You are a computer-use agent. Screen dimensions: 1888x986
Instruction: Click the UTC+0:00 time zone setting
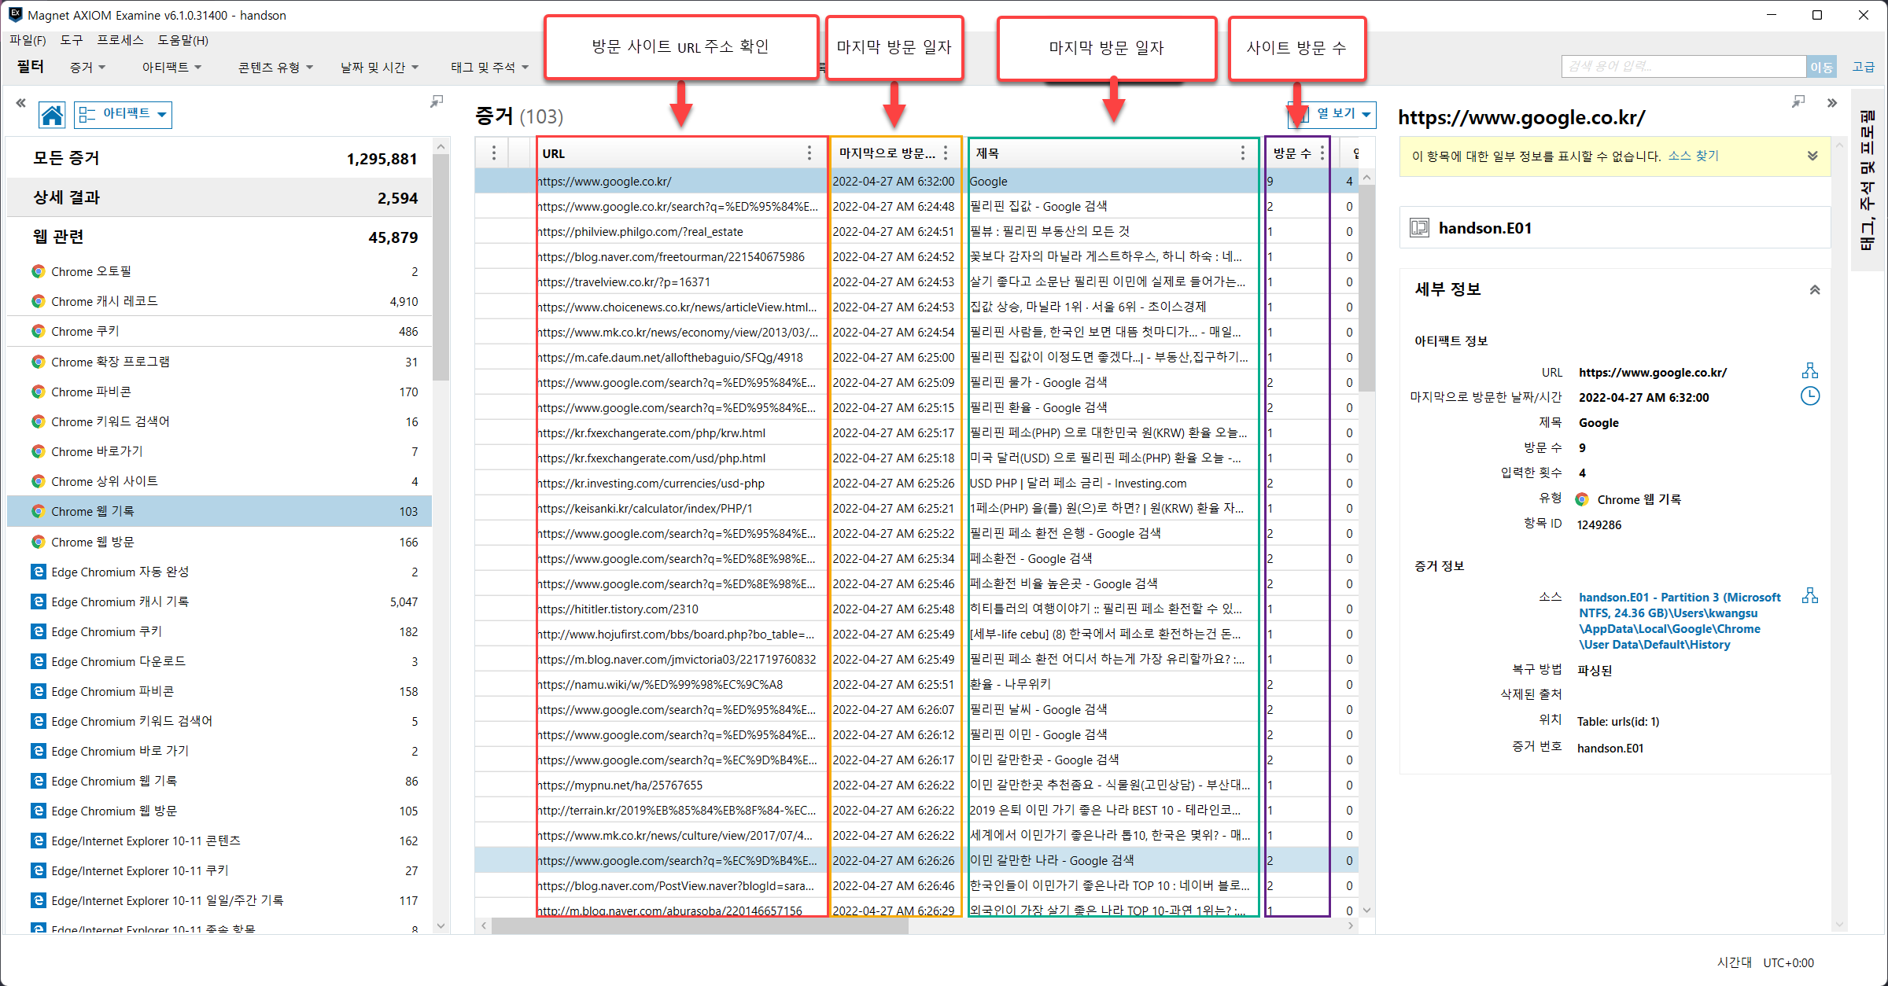pyautogui.click(x=1788, y=962)
